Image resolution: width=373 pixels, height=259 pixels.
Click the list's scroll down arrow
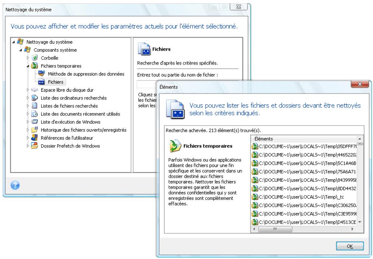pyautogui.click(x=360, y=222)
